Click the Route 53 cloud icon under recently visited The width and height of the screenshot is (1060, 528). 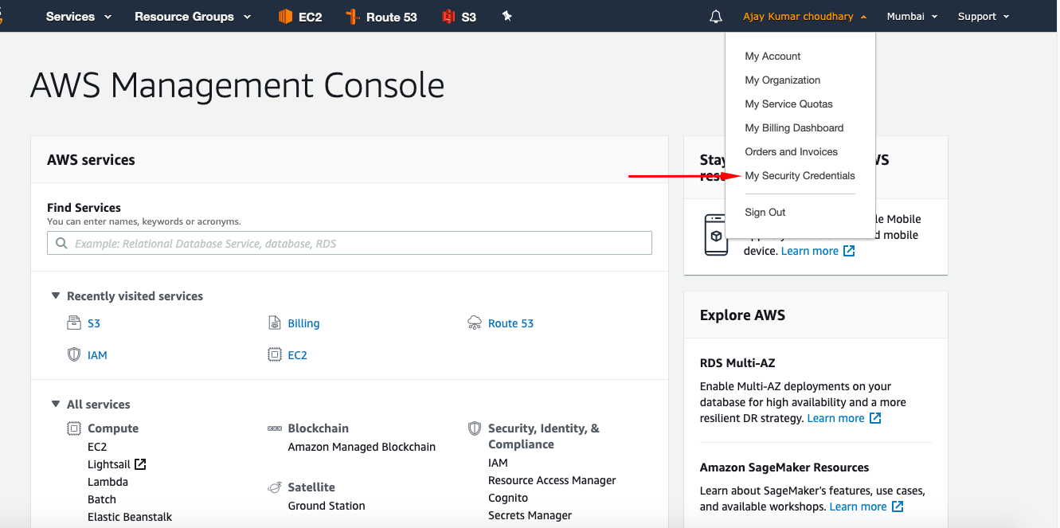(475, 323)
